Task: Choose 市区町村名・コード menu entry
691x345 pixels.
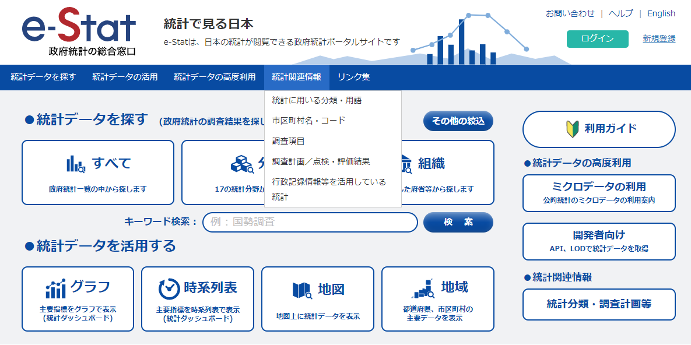Action: click(308, 121)
